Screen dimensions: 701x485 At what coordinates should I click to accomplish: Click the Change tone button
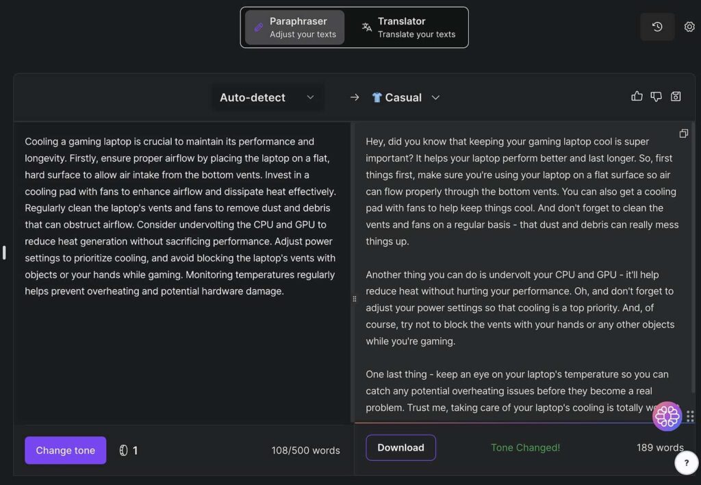tap(65, 450)
